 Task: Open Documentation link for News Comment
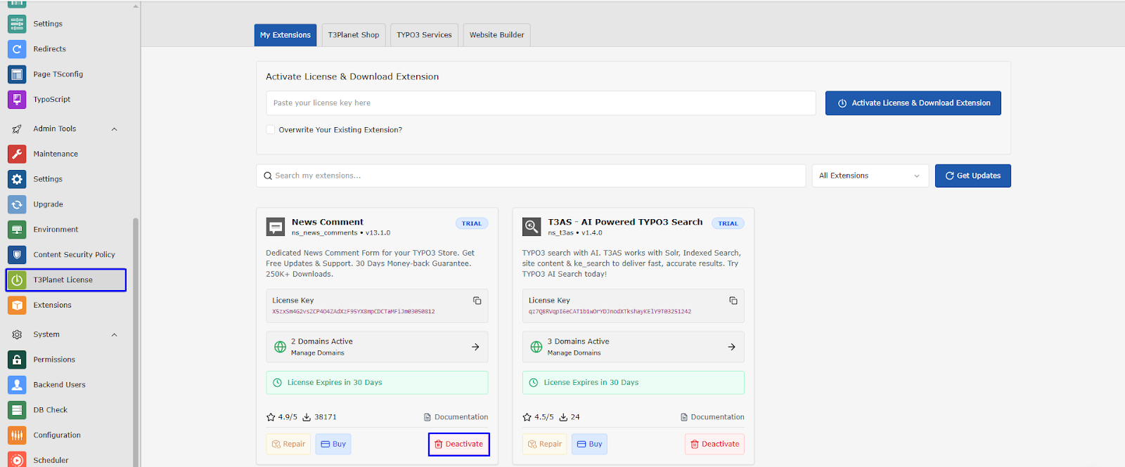click(456, 417)
